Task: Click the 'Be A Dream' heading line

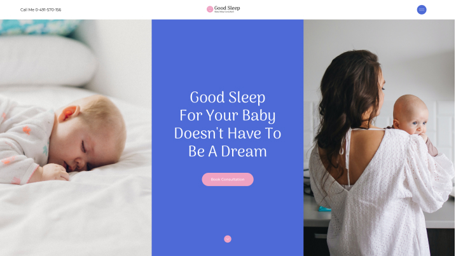Action: tap(228, 152)
